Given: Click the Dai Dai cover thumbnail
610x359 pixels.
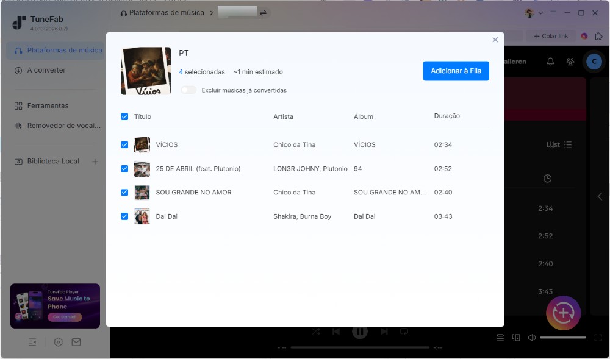Looking at the screenshot, I should [142, 216].
